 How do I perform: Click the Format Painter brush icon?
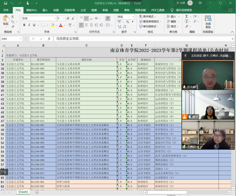(13, 26)
